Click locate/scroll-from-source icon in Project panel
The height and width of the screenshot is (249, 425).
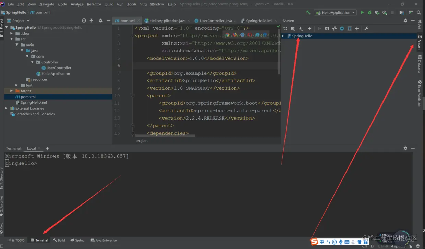pyautogui.click(x=84, y=21)
